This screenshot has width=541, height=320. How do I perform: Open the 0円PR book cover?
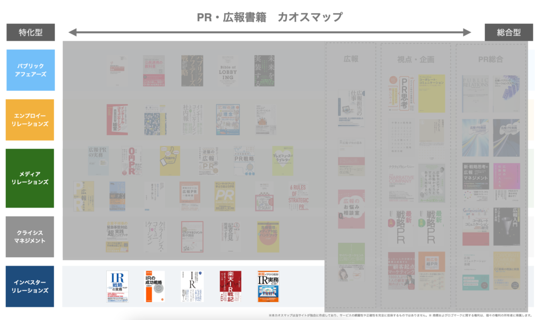(132, 161)
